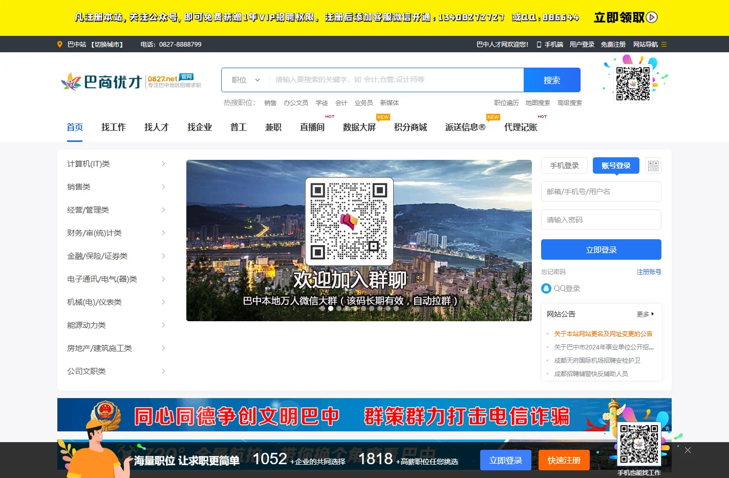Open the 数据大屏 nav tab

pos(359,127)
